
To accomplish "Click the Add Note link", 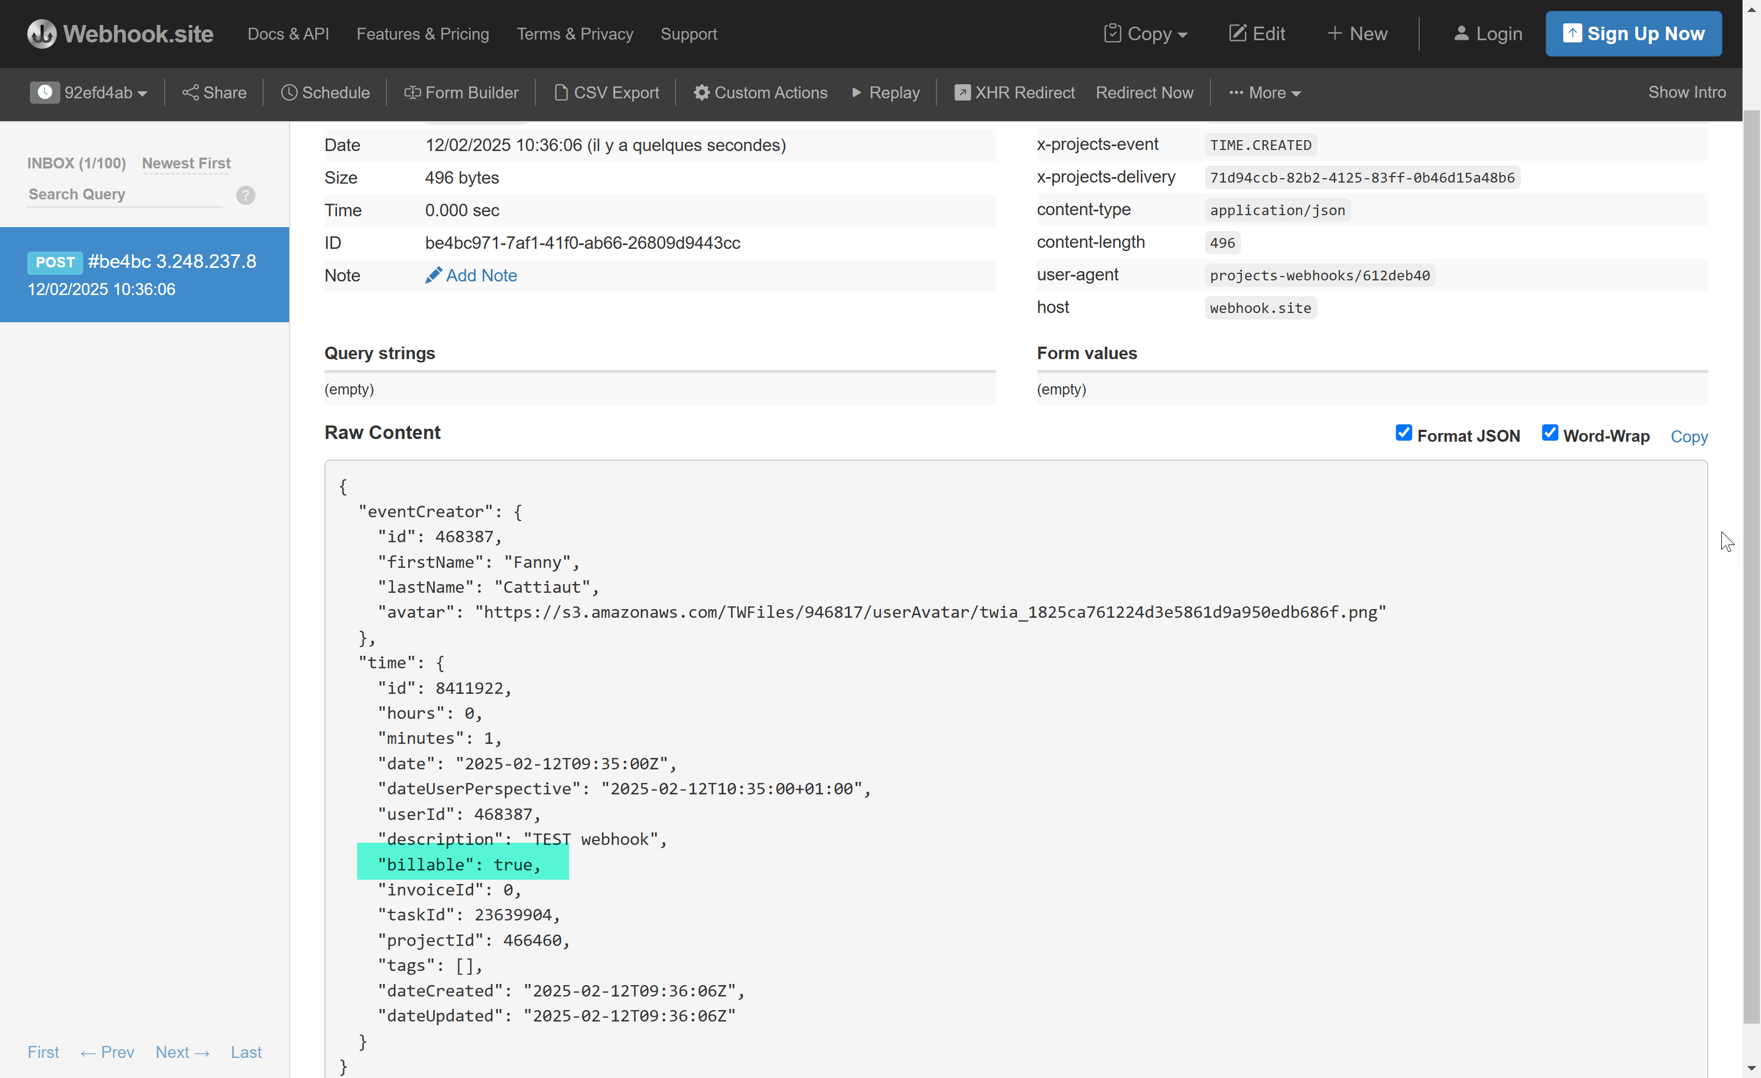I will pyautogui.click(x=471, y=275).
